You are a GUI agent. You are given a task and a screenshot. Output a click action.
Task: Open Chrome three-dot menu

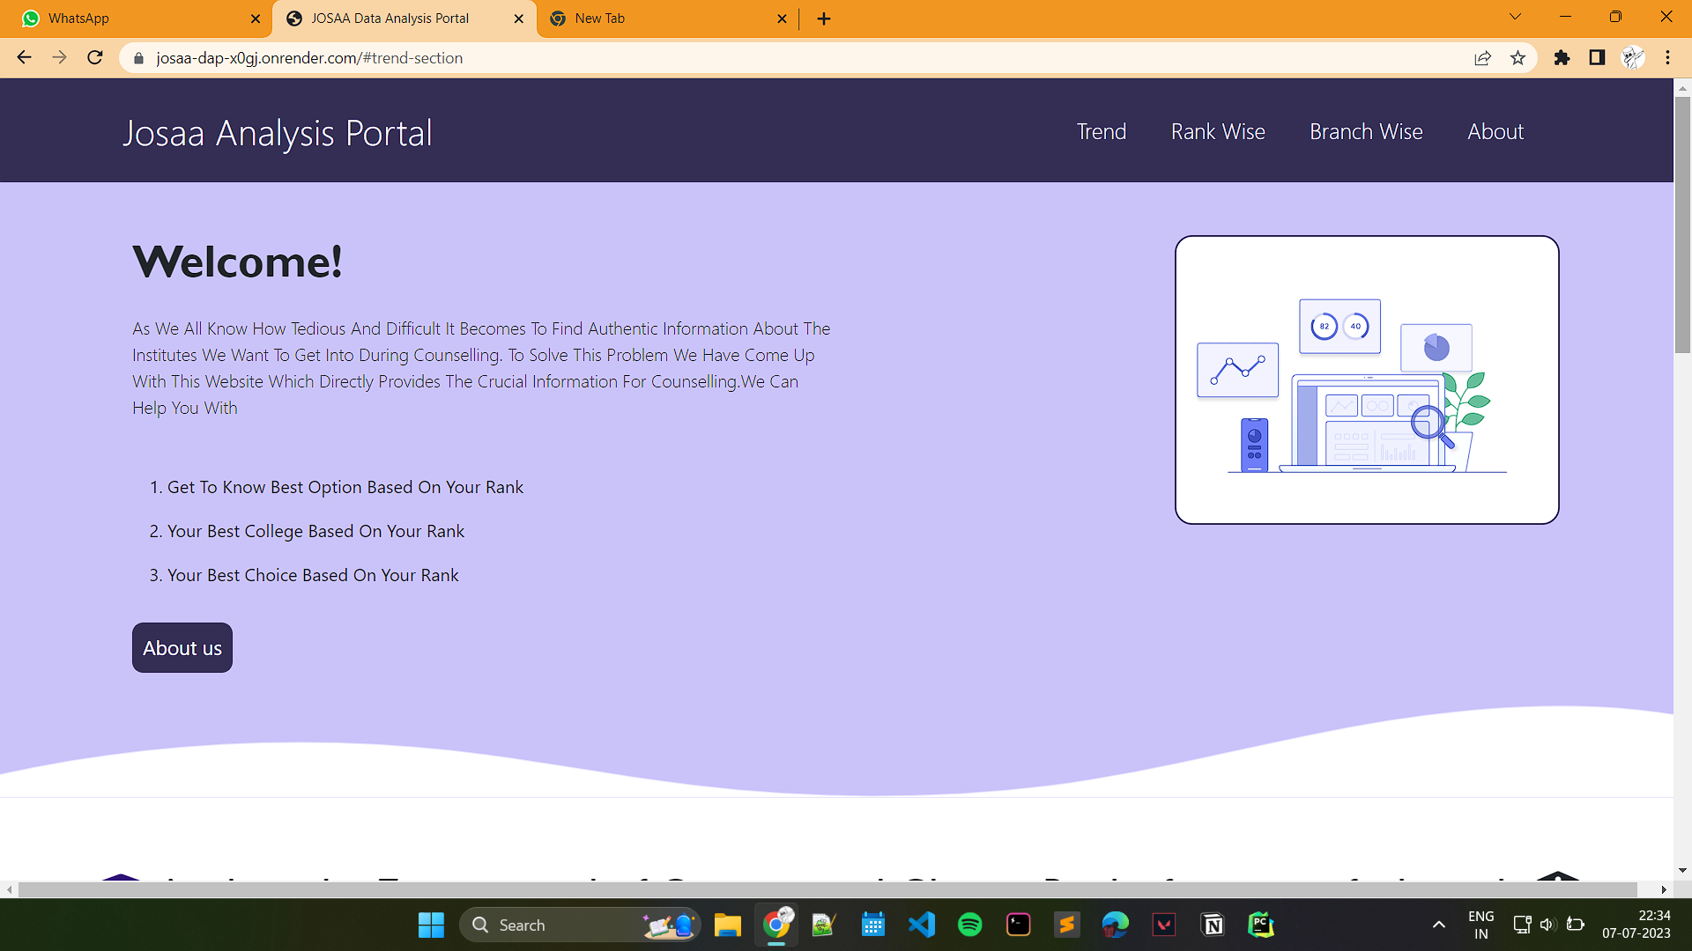point(1667,58)
